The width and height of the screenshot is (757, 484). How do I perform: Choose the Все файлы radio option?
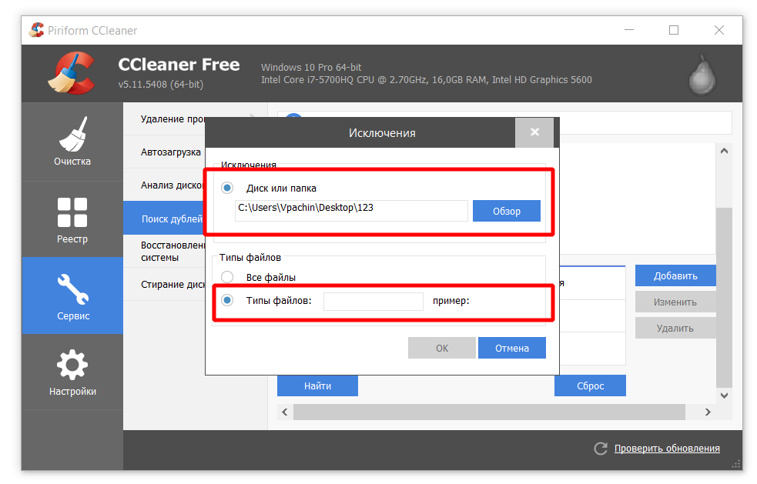[227, 277]
